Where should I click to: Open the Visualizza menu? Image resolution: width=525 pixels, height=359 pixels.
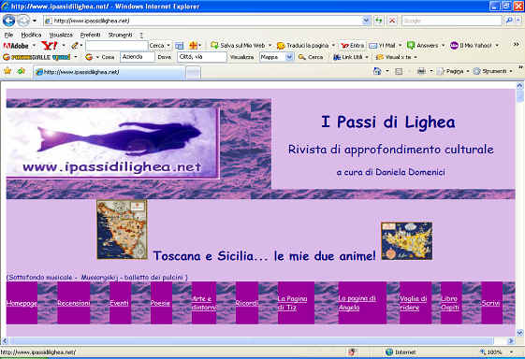point(61,35)
